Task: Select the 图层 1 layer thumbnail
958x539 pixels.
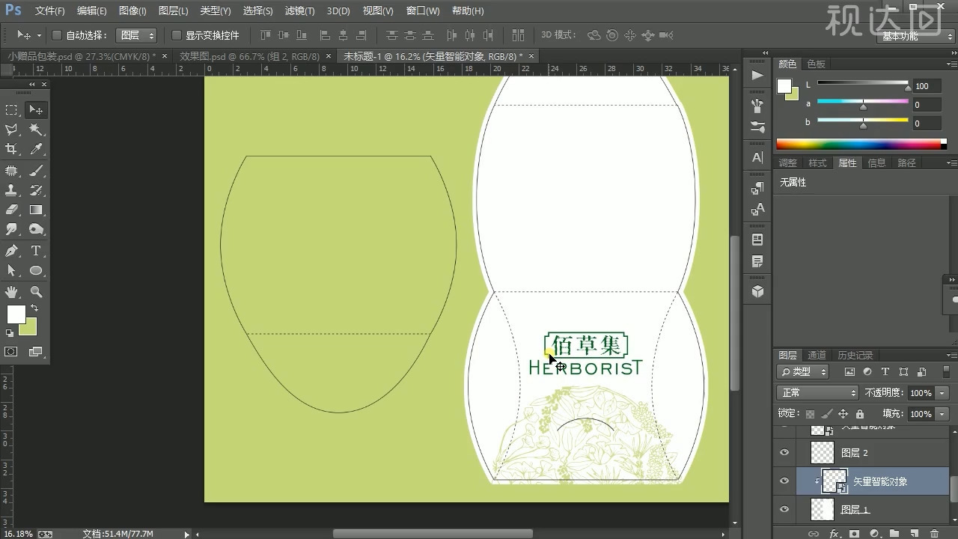Action: 823,510
